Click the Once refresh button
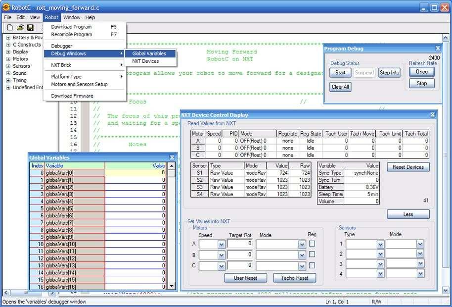Viewport: 452px width, 307px height. (x=422, y=72)
